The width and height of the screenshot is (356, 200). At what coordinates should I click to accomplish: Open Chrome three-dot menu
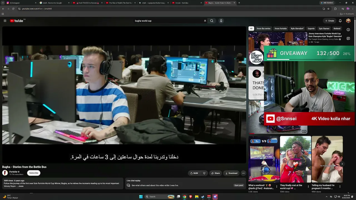353,9
